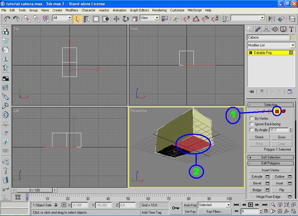Toggle the Set Key mode button

[x=190, y=211]
